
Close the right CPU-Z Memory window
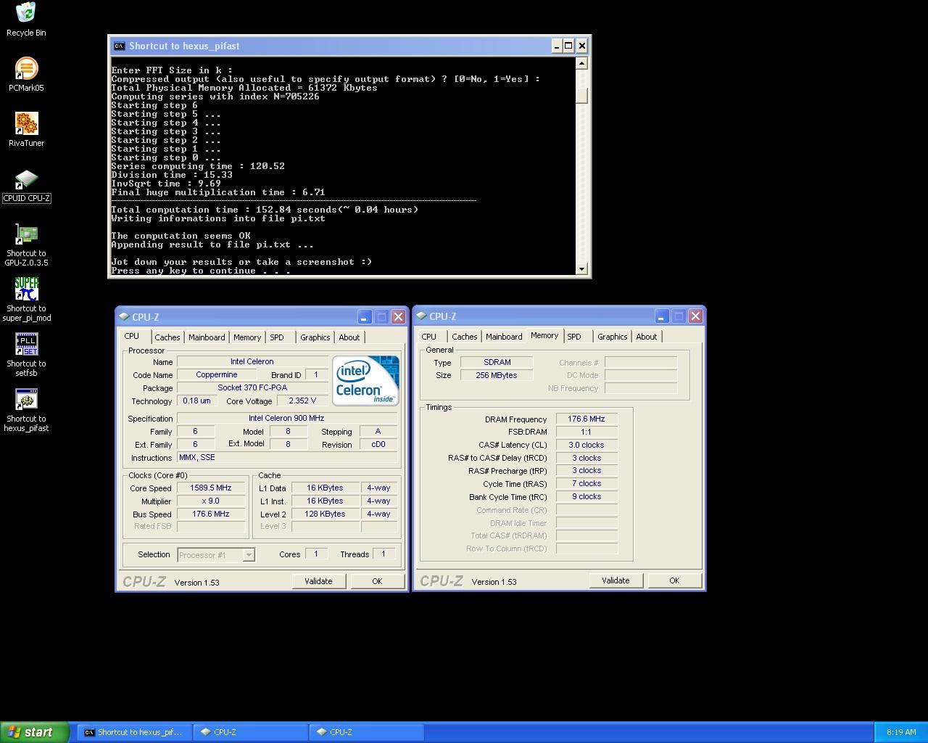[695, 316]
